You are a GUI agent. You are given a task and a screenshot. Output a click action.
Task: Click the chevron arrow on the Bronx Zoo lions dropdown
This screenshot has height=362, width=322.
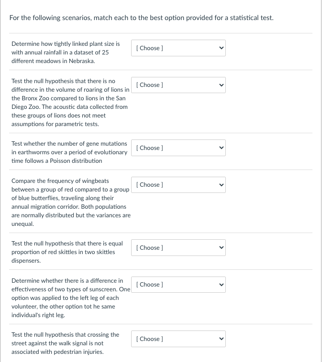click(x=222, y=85)
